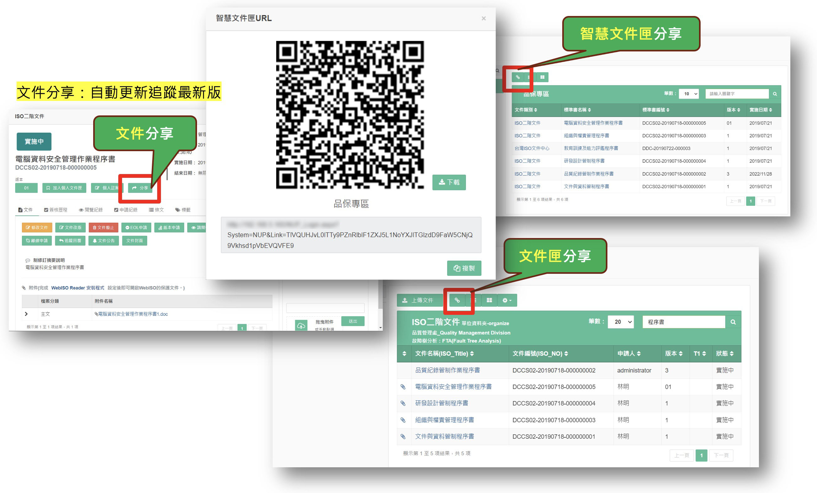Screen dimensions: 817x493
Task: Click the 複製 copy URL button
Action: tap(464, 268)
